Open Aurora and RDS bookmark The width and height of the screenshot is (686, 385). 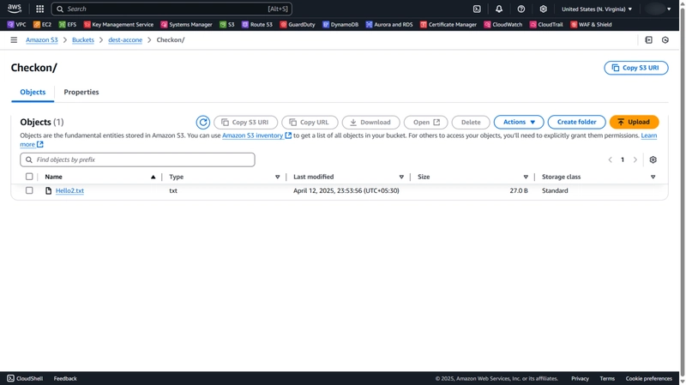pyautogui.click(x=389, y=25)
